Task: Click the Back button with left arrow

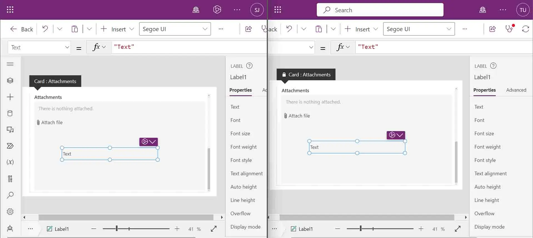Action: coord(22,29)
